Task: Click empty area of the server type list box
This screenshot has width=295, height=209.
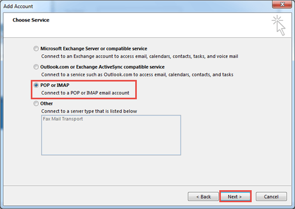Action: (111, 140)
